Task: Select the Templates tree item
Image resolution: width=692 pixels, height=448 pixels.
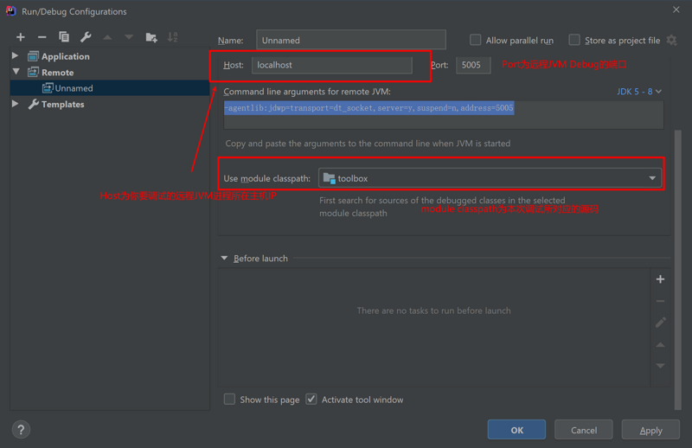Action: click(x=62, y=104)
